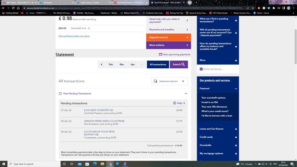Go to the browser home icon
The image size is (297, 167).
point(18,8)
